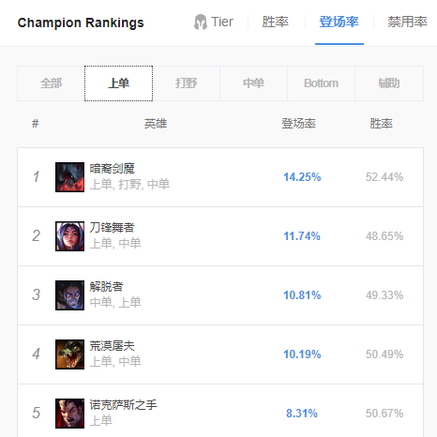Click the Tier helmet icon
Screen dimensions: 437x437
(x=201, y=23)
